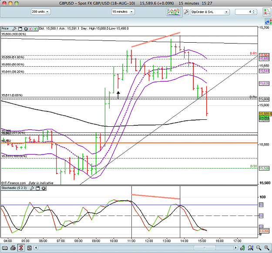
Task: Click the 11:00 time axis label
Action: click(131, 241)
